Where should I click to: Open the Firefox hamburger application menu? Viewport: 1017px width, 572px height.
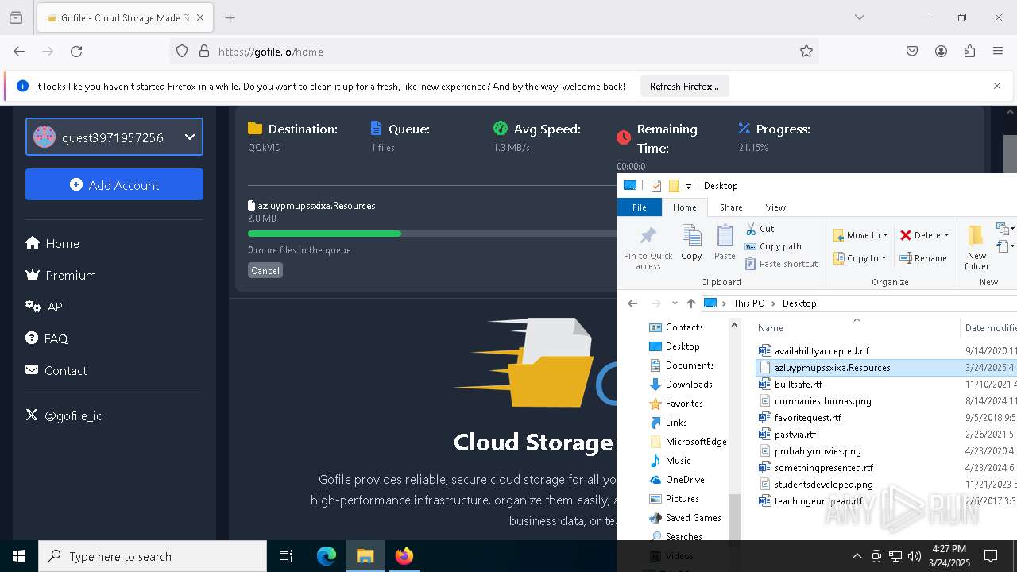click(998, 52)
